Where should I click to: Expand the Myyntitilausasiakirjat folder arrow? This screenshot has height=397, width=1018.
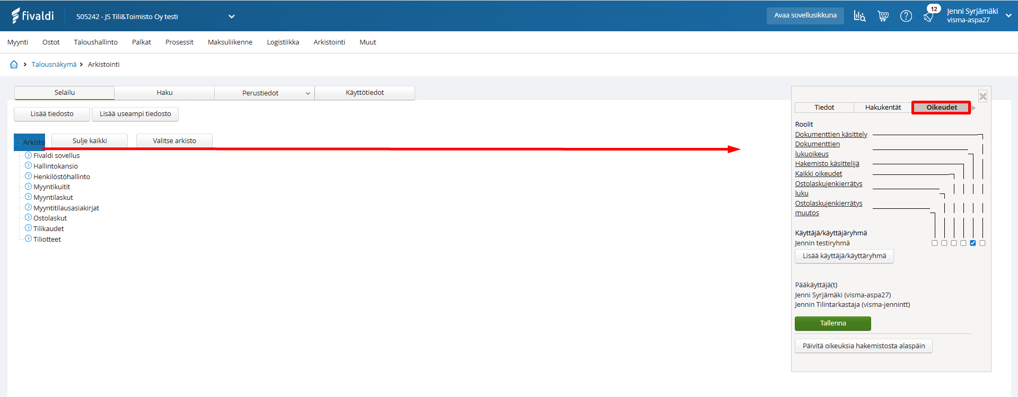(x=29, y=207)
